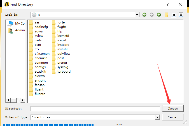The width and height of the screenshot is (189, 126).
Task: Select the prereq folder
Action: 59,63
